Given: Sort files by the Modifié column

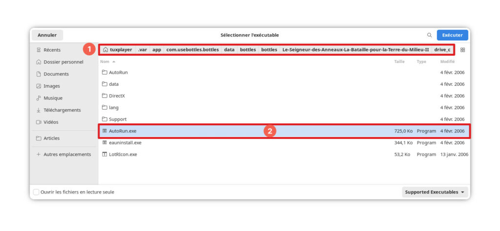Looking at the screenshot, I should point(447,62).
